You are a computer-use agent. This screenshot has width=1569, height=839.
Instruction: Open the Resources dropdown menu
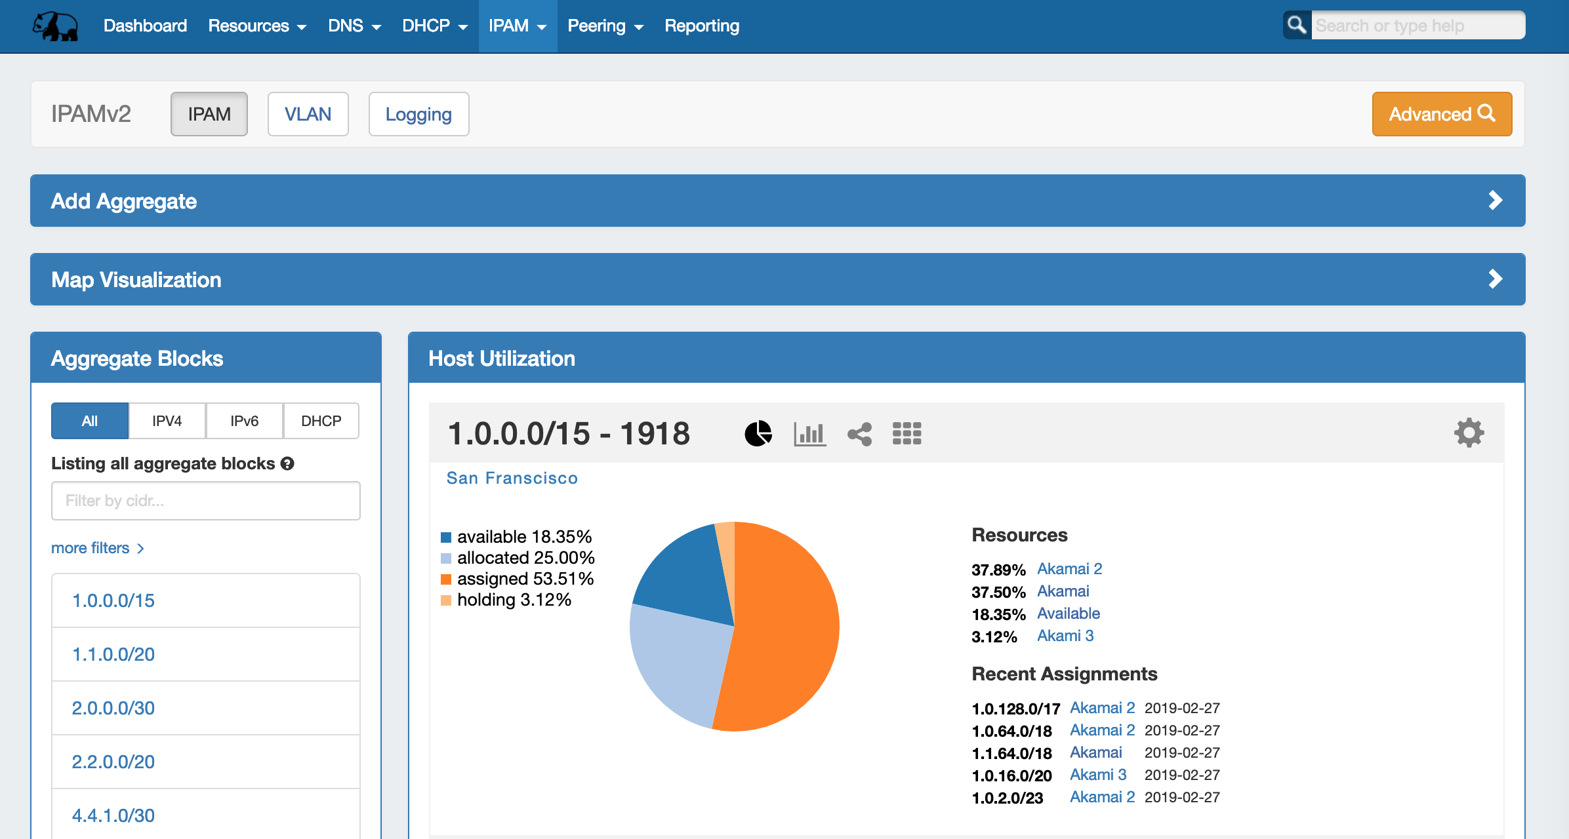tap(256, 26)
